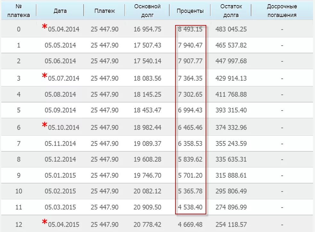This screenshot has width=315, height=232.
Task: Click the "Досрочные погашения" column header
Action: click(282, 11)
